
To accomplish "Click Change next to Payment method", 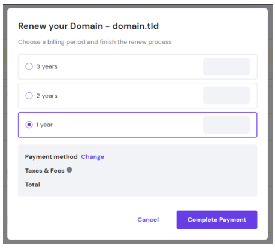I will [x=92, y=157].
